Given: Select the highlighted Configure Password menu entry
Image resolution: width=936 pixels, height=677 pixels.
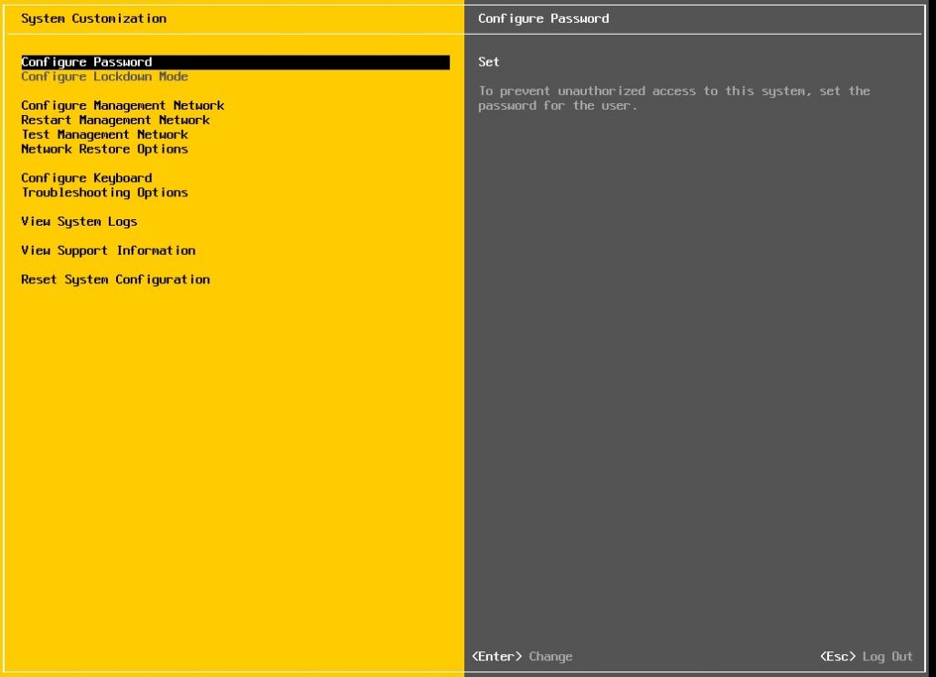Looking at the screenshot, I should 235,62.
